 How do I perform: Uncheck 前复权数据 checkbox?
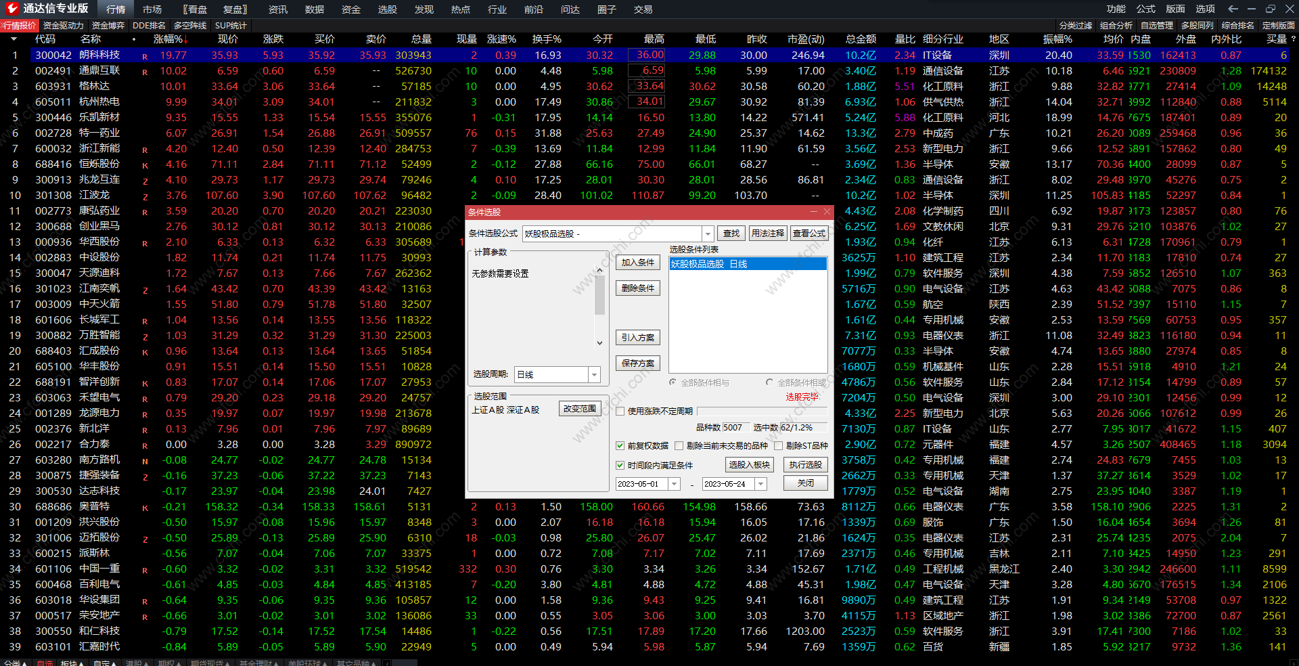coord(620,445)
